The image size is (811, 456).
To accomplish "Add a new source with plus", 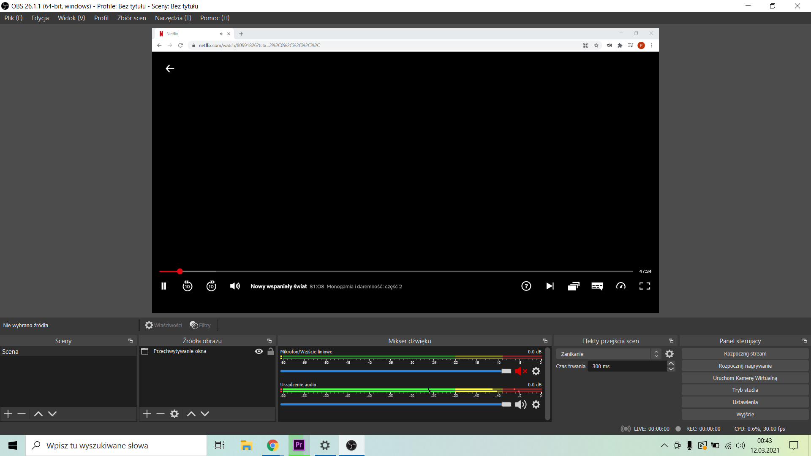I will (147, 414).
